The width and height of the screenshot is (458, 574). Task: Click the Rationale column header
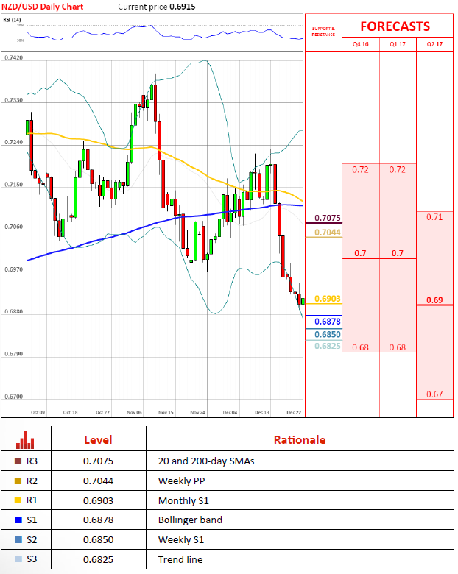click(300, 439)
